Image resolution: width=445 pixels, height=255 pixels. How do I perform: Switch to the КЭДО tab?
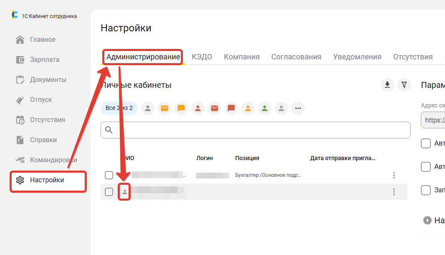click(x=202, y=57)
